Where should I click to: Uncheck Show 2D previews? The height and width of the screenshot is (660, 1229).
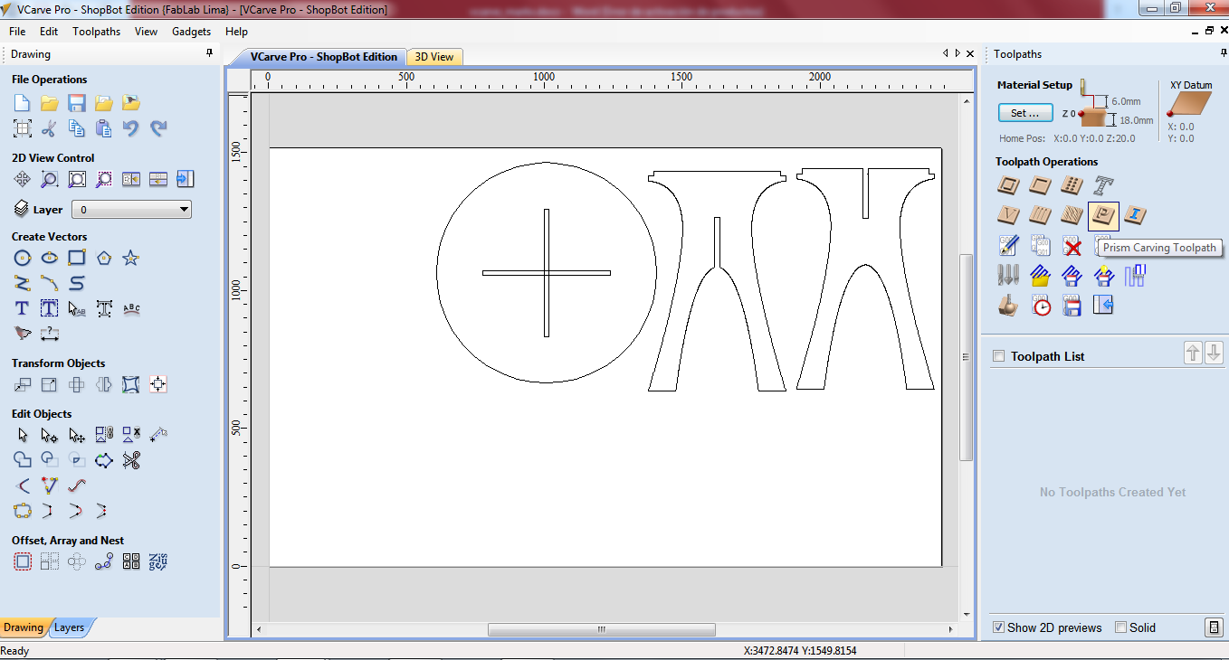[x=998, y=627]
